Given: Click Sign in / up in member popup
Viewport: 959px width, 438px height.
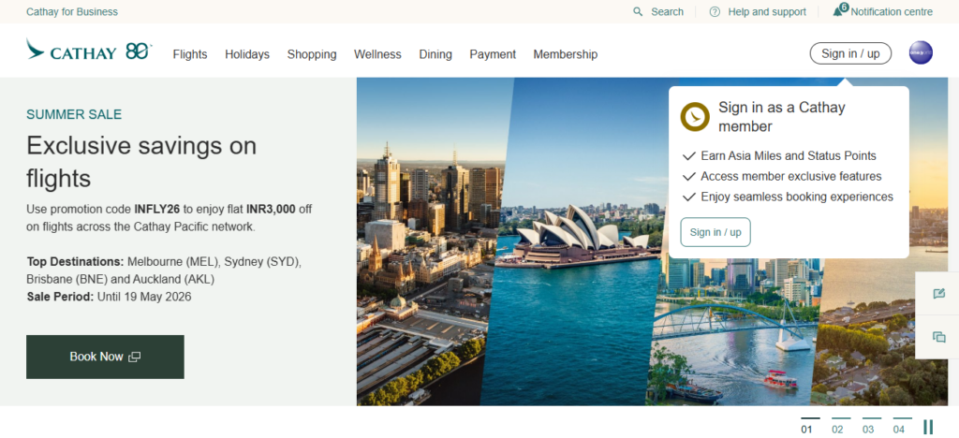Looking at the screenshot, I should coord(715,232).
